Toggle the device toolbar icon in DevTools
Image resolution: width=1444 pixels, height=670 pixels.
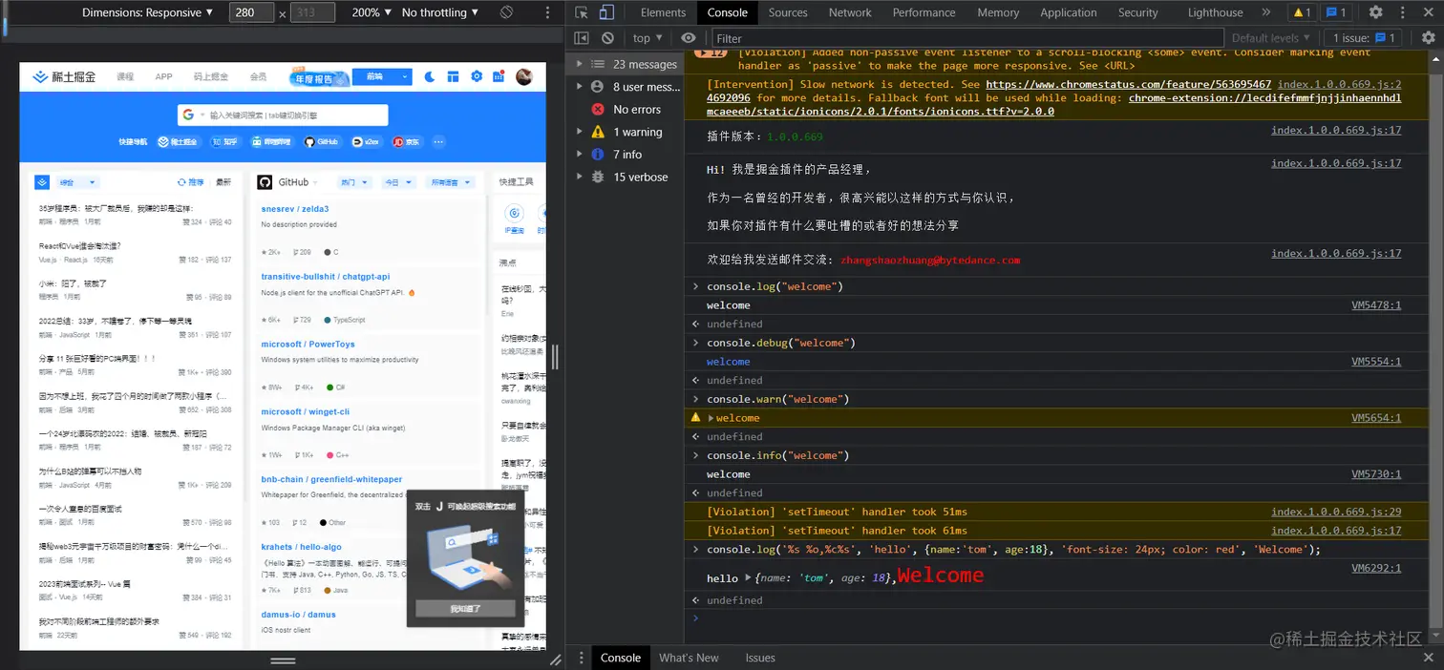pyautogui.click(x=606, y=12)
